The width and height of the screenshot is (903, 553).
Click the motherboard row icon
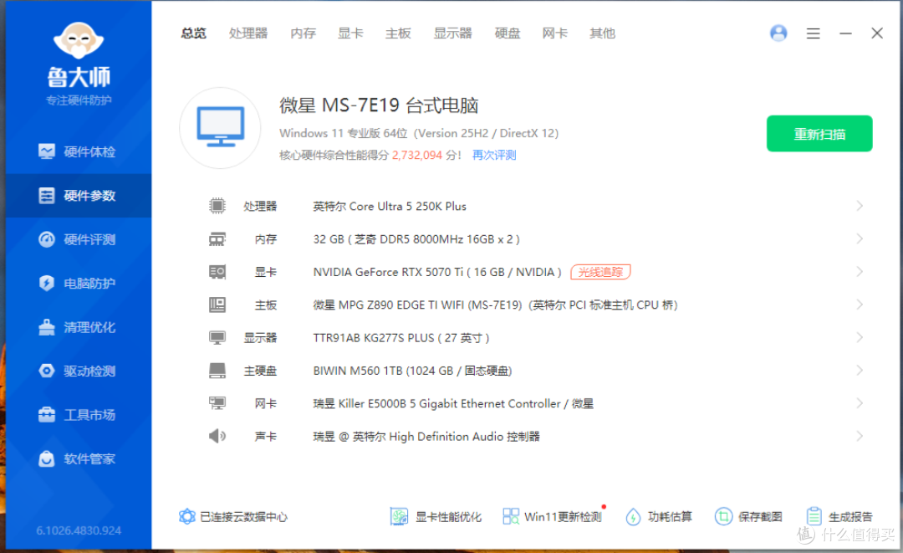pyautogui.click(x=217, y=305)
